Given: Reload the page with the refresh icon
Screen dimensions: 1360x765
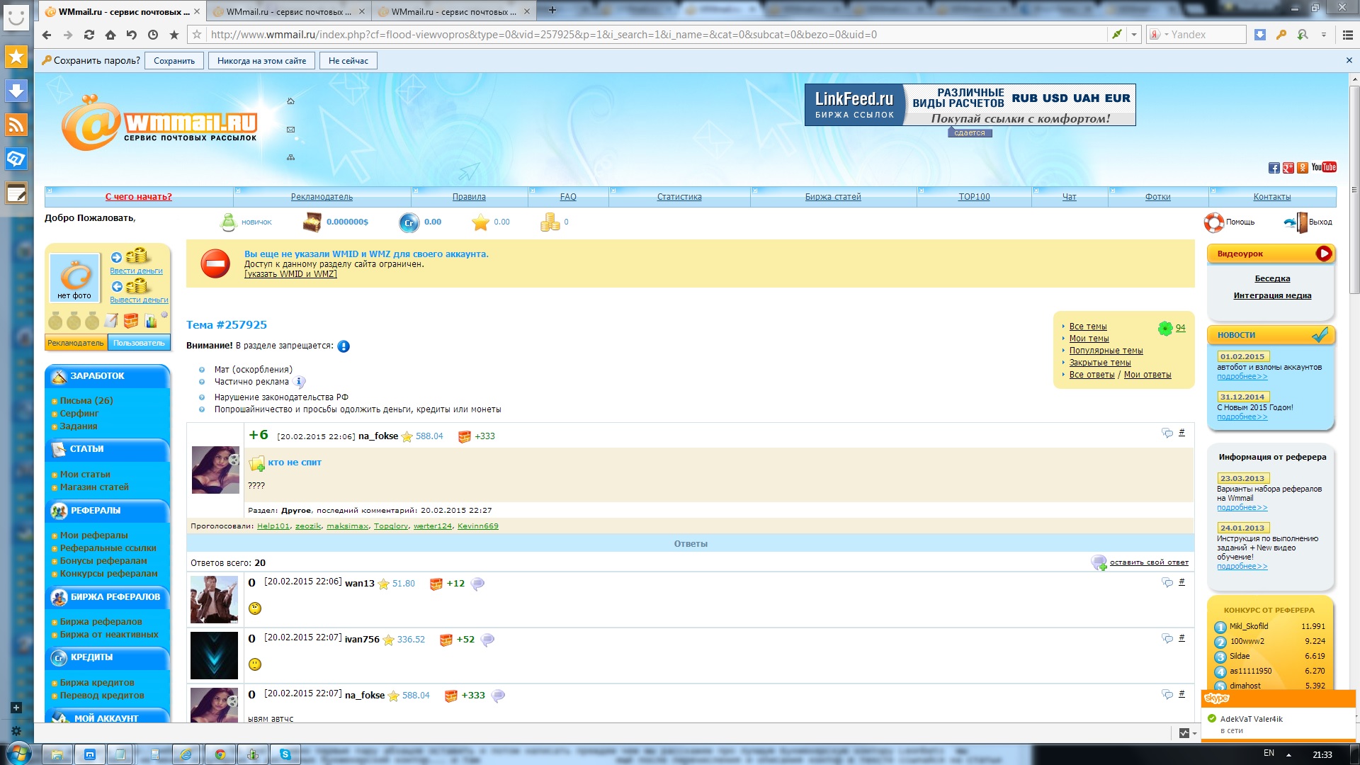Looking at the screenshot, I should (x=89, y=35).
